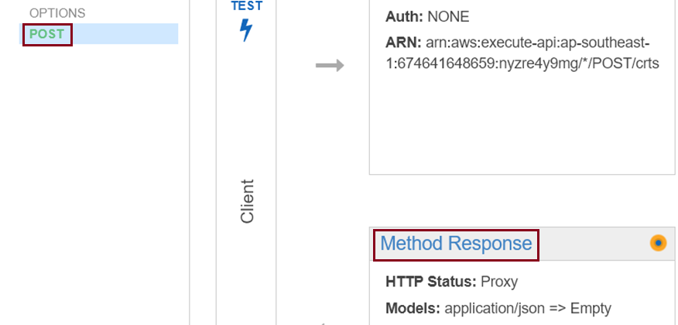The height and width of the screenshot is (325, 678).
Task: Click the vertical Client label
Action: tap(247, 201)
